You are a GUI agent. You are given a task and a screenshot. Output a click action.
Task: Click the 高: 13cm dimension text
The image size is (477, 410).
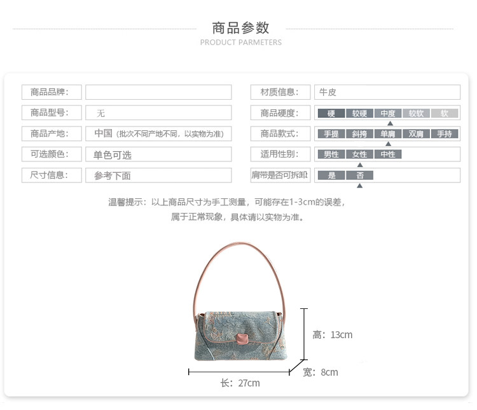pyautogui.click(x=333, y=335)
